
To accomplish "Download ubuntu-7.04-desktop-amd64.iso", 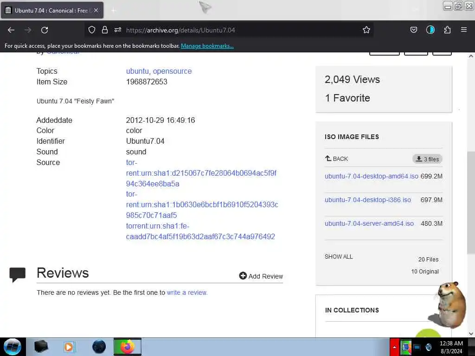I will pos(372,176).
